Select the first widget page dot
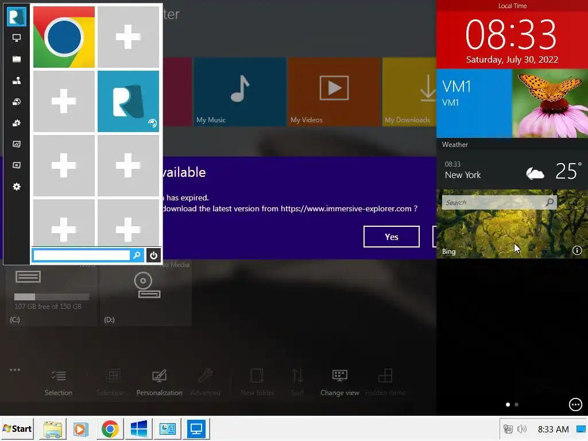The image size is (588, 441). pyautogui.click(x=508, y=405)
